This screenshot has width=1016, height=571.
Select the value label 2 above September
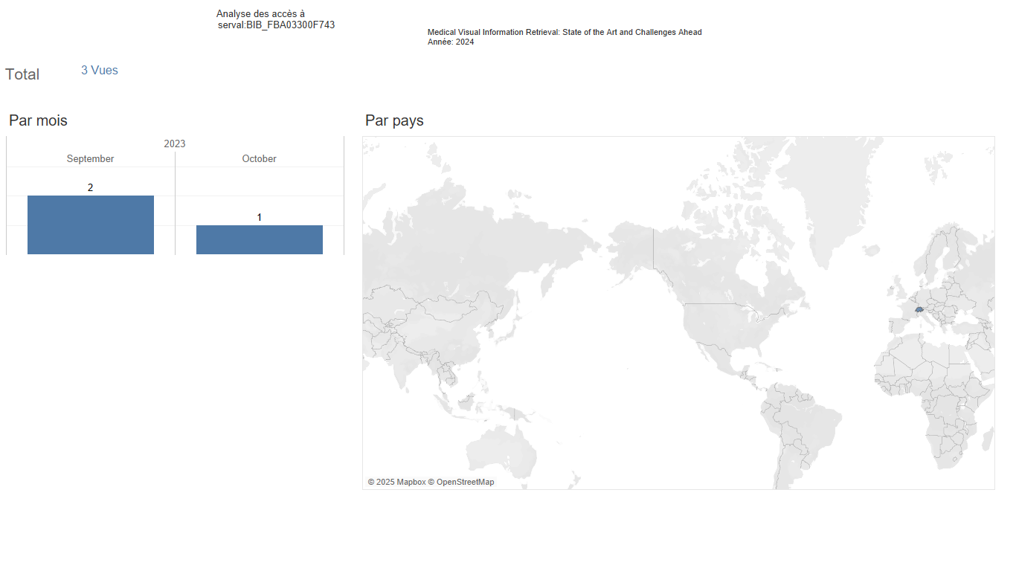(90, 187)
